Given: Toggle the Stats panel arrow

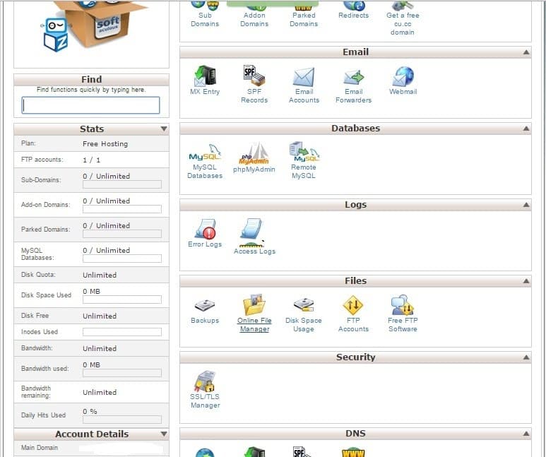Looking at the screenshot, I should point(164,129).
